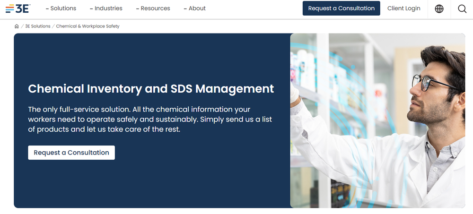Open the About menu item
This screenshot has height=214, width=473.
[x=197, y=9]
